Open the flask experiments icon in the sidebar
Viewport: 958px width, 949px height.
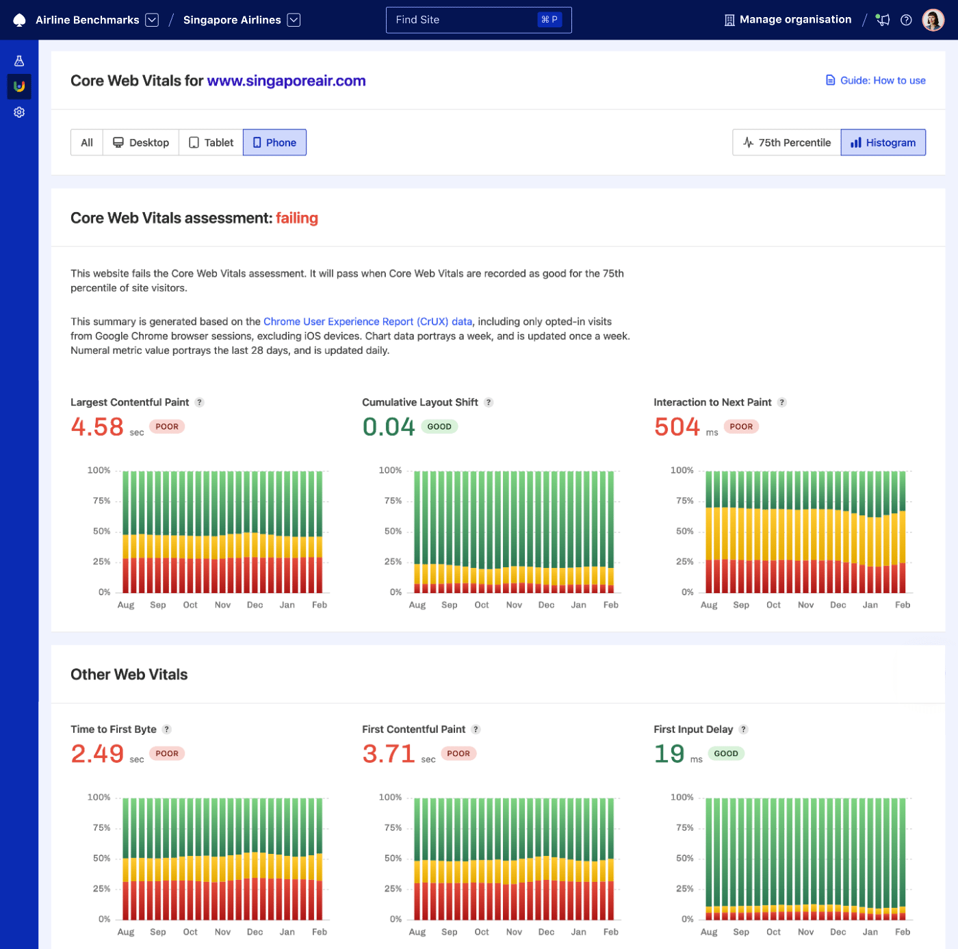pyautogui.click(x=18, y=60)
